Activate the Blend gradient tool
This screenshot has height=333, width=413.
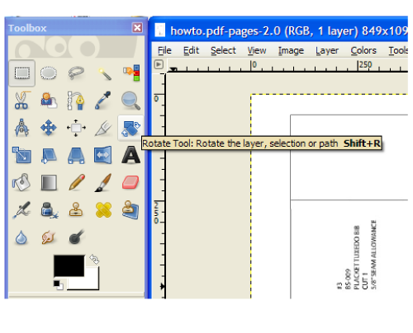tap(49, 182)
